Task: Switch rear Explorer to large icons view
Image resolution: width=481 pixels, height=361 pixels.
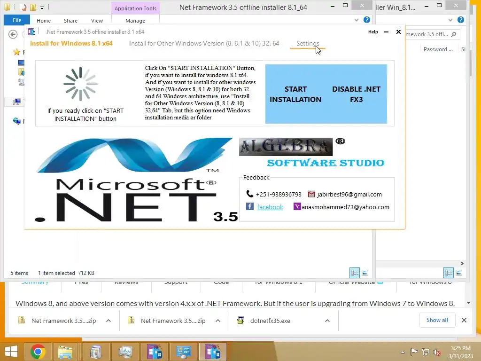Action: tap(459, 273)
